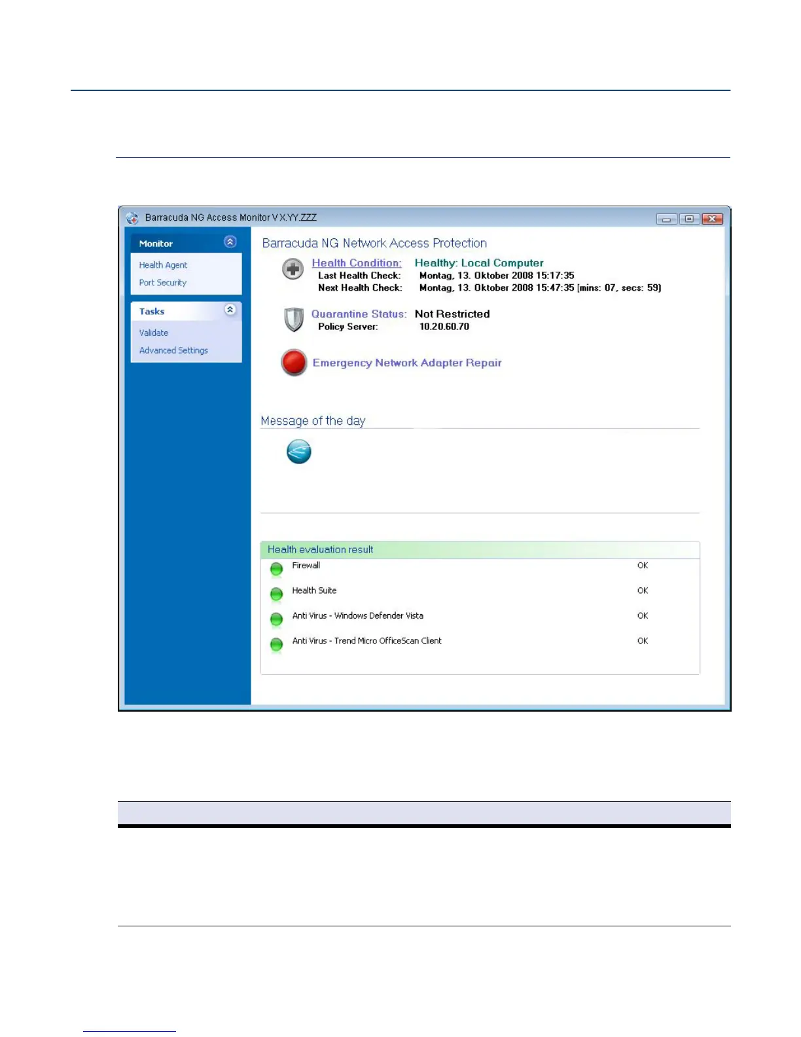Click the green Firewall status indicator
This screenshot has width=801, height=1037.
(x=276, y=570)
